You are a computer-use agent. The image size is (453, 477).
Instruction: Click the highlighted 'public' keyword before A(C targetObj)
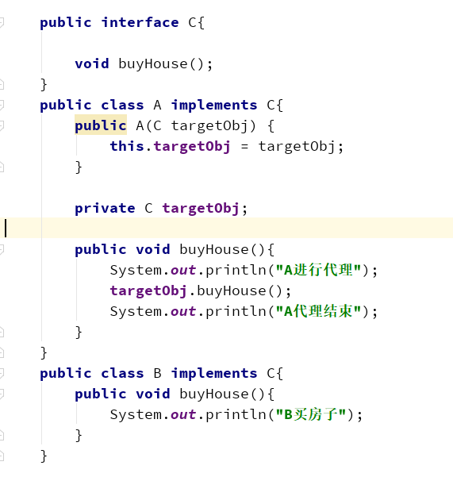point(101,125)
